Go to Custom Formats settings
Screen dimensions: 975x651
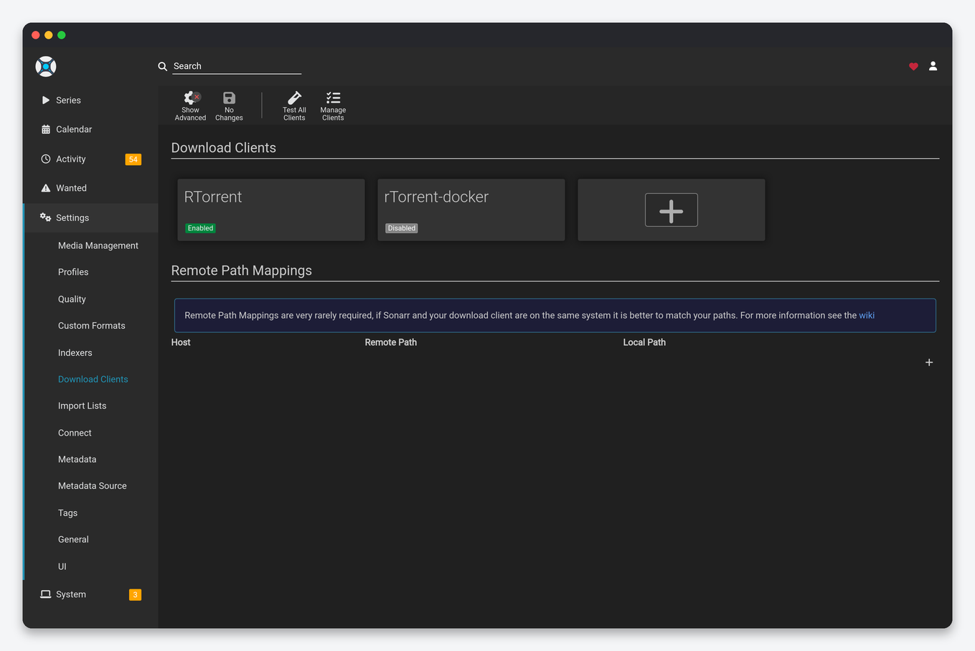coord(92,326)
